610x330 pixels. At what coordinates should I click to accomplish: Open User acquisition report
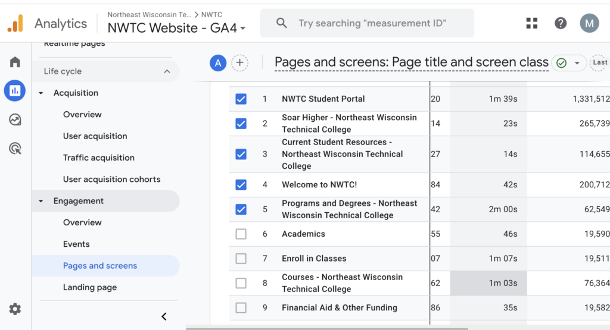pos(95,136)
